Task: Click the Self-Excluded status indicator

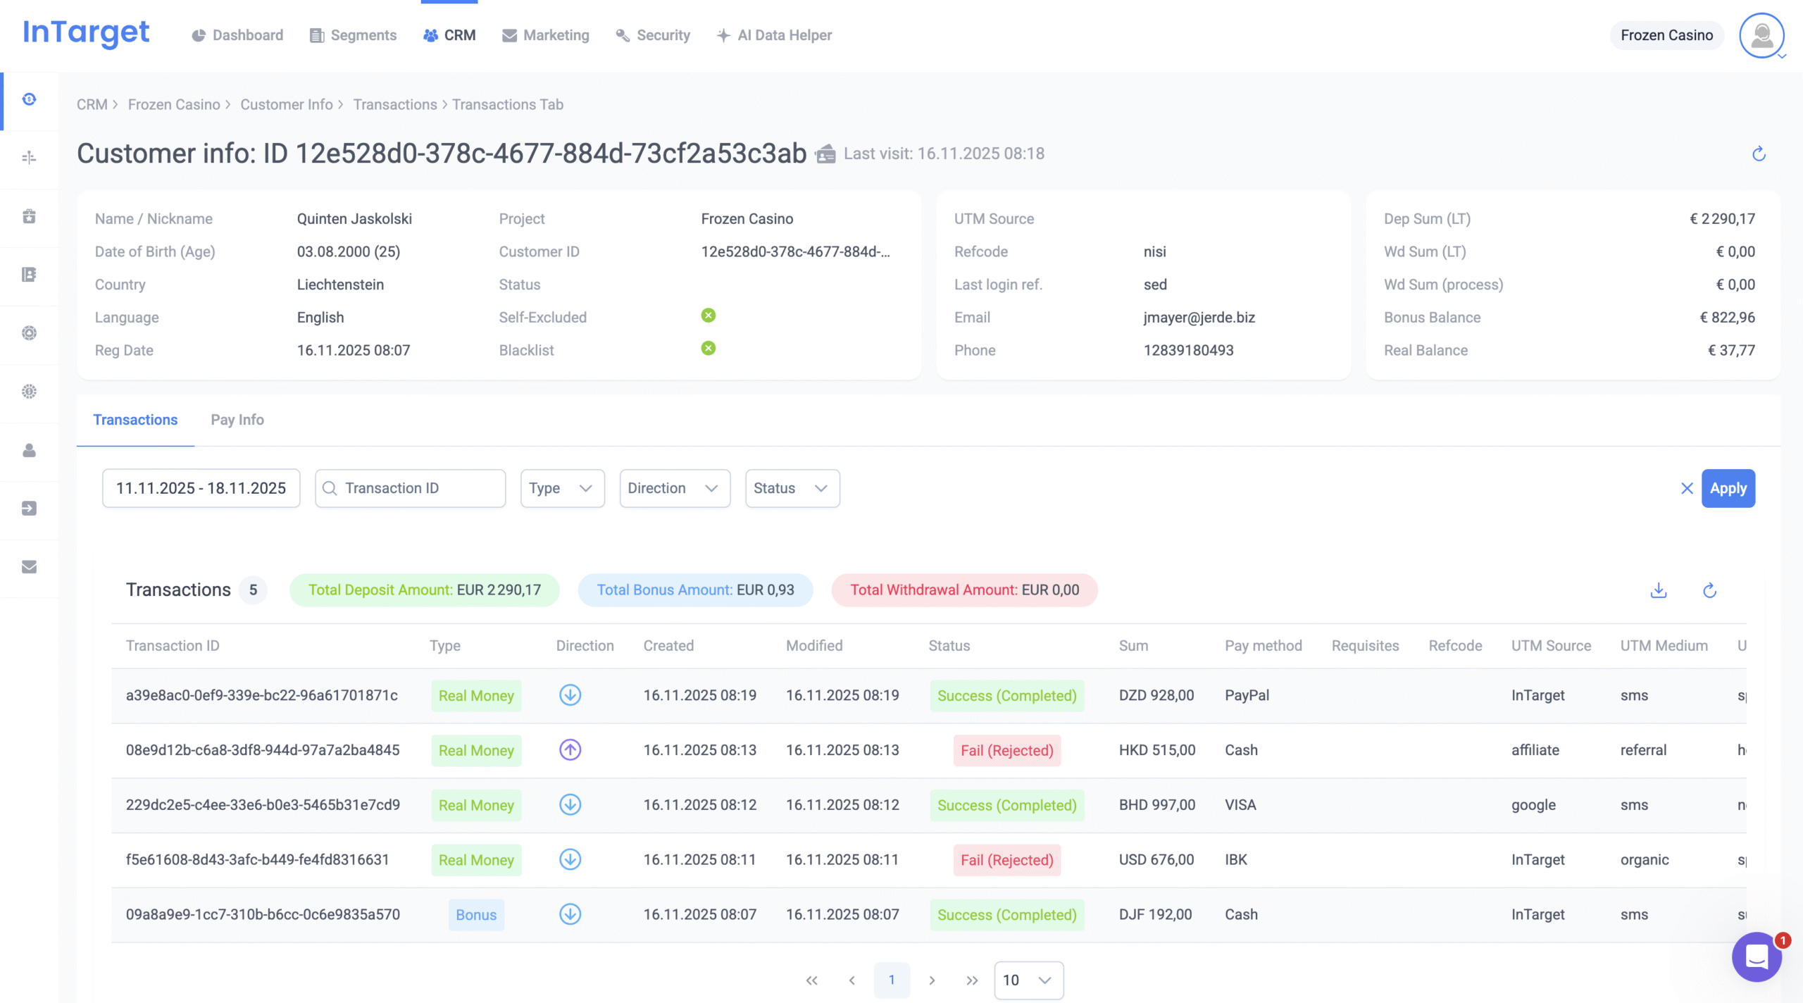Action: pyautogui.click(x=708, y=316)
